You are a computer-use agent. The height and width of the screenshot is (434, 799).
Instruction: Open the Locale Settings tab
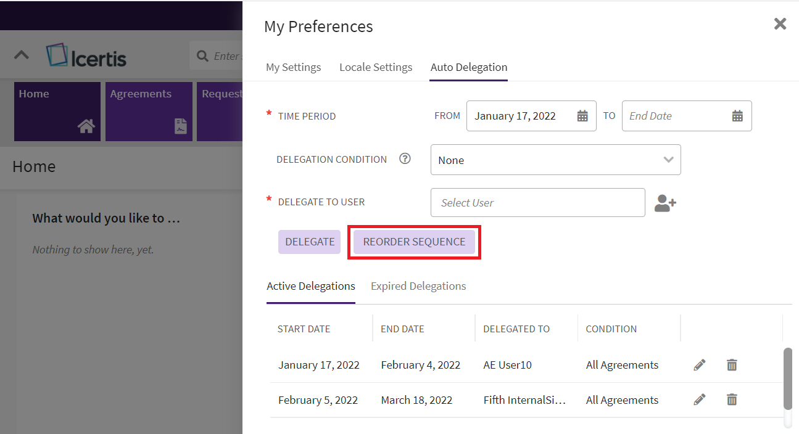[376, 67]
